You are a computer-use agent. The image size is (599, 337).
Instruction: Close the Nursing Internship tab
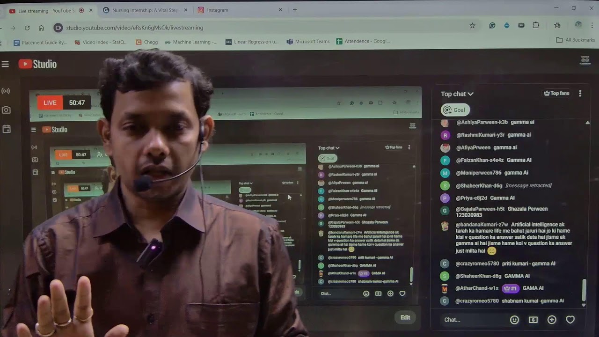[186, 10]
